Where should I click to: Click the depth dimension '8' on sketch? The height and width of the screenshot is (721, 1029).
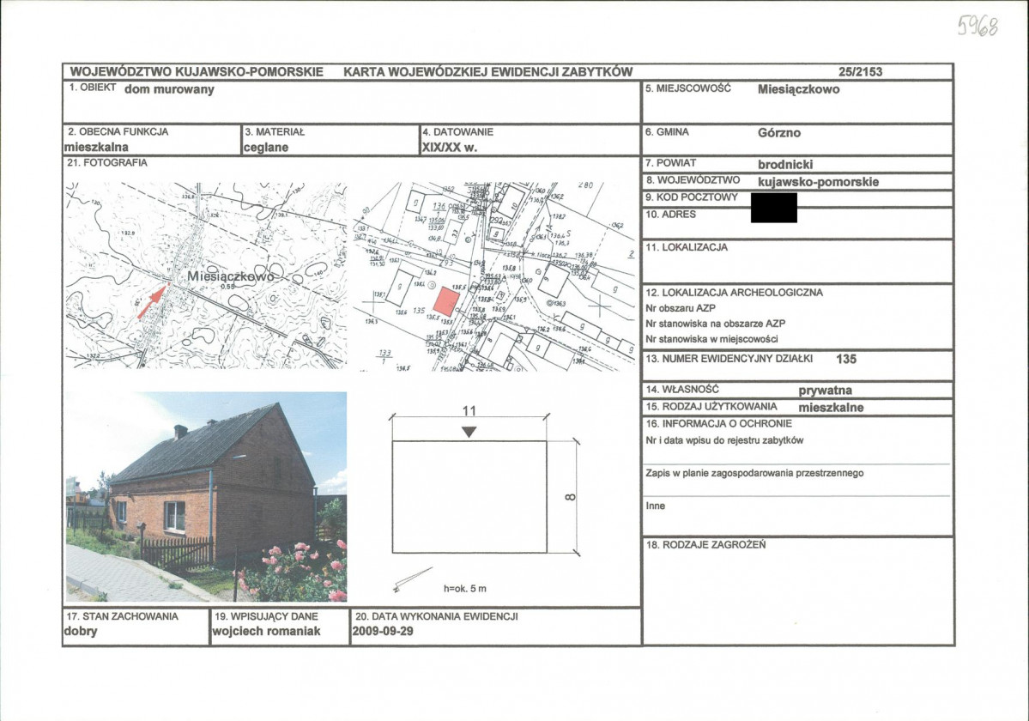click(x=570, y=497)
